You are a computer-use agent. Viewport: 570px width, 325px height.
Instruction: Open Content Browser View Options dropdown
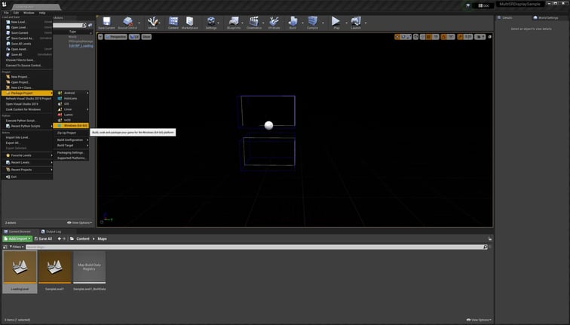479,320
